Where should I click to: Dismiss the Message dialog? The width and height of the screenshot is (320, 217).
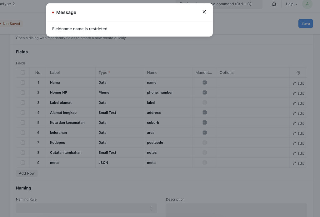pos(204,12)
